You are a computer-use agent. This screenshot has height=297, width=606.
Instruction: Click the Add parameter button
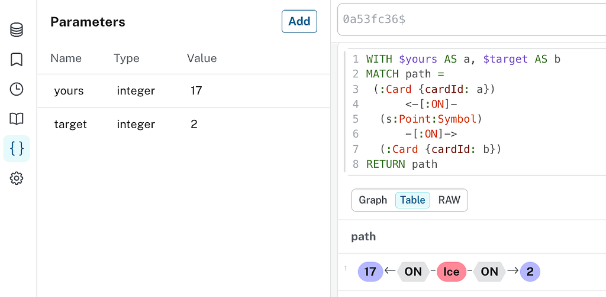tap(299, 21)
